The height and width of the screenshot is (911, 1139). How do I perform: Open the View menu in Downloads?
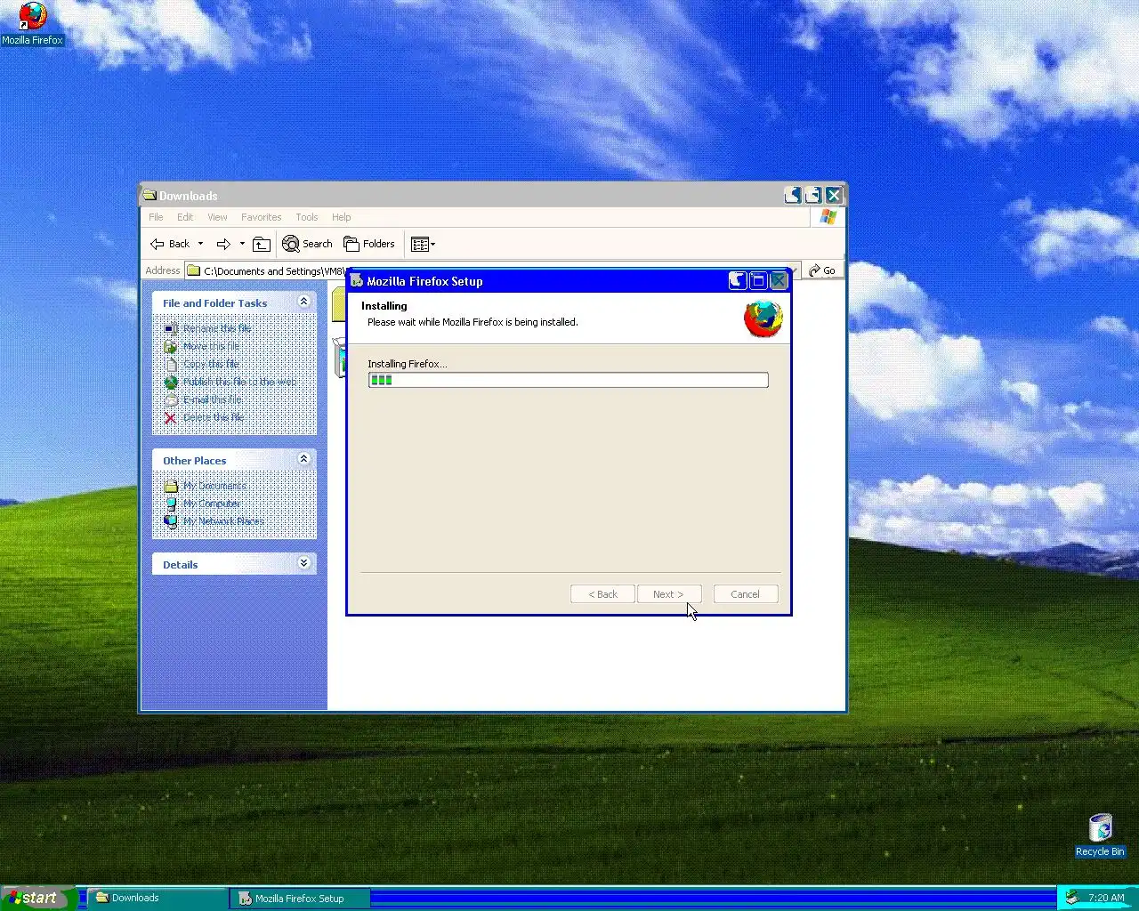pyautogui.click(x=217, y=217)
